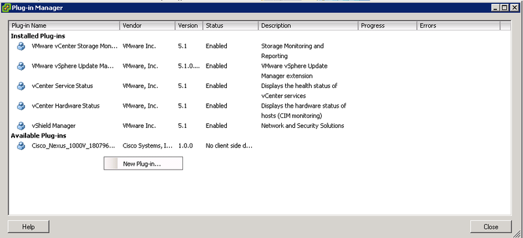Click the Enabled status for vCenter Hardware Status
Viewport: 523px width, 238px height.
(216, 106)
